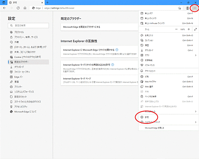
Task: Open ダウンロード in the dropdown menu
Action: 168,50
